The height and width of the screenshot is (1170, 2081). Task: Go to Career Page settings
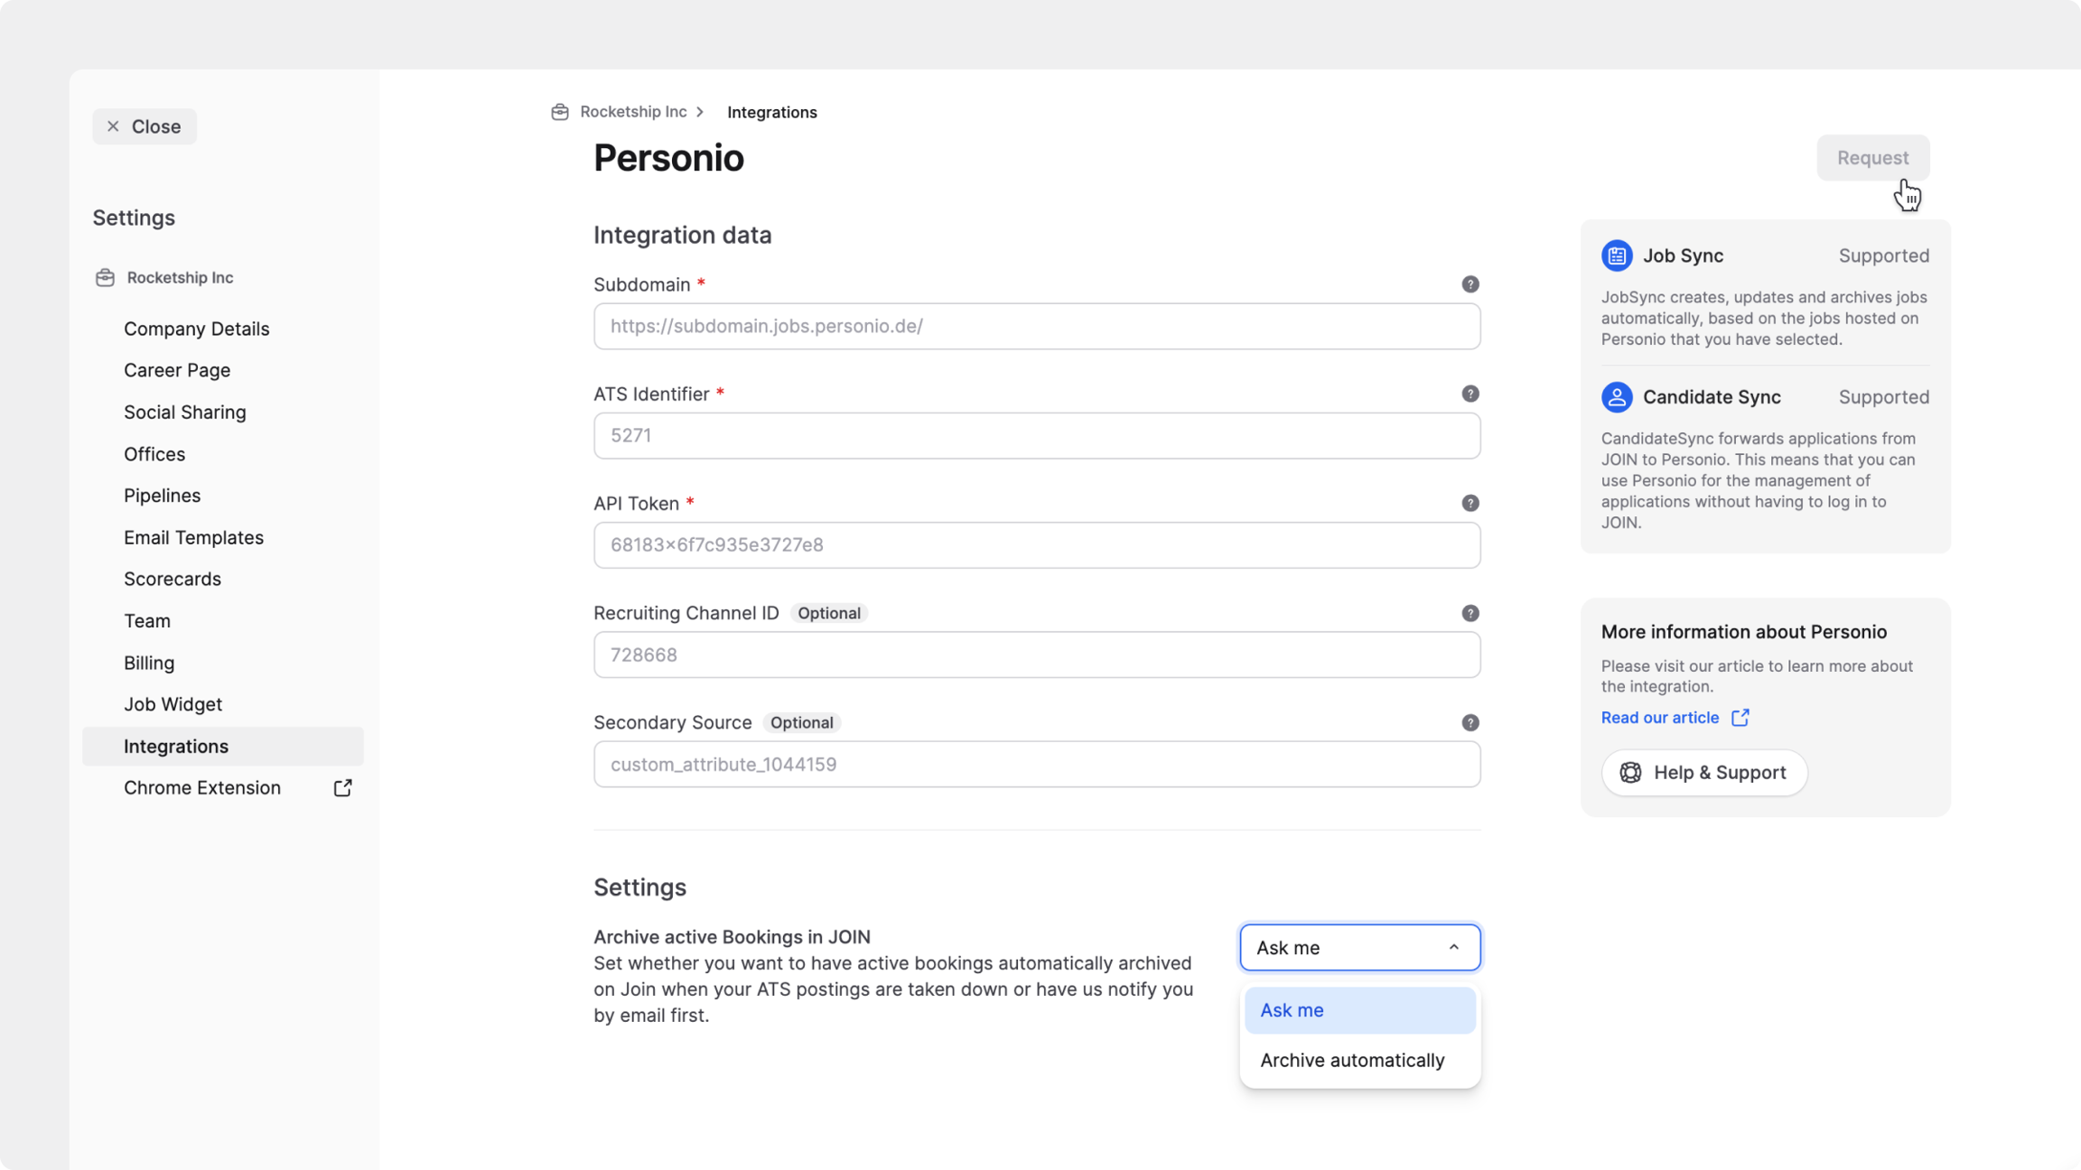177,370
